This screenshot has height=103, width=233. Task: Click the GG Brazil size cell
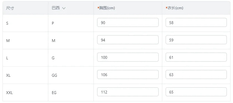coord(54,76)
